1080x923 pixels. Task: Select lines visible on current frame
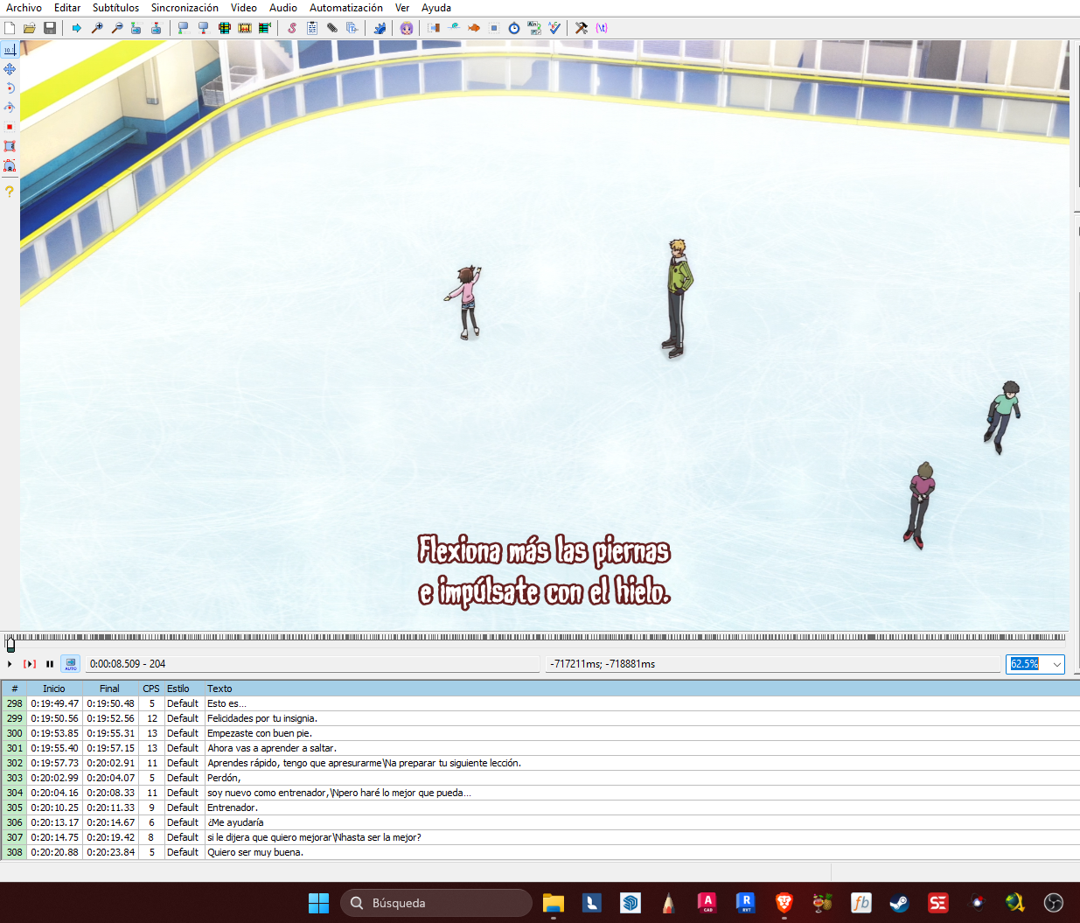(x=225, y=28)
